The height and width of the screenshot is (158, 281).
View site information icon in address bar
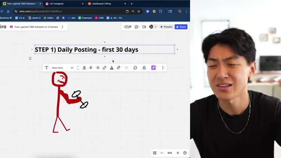tap(16, 11)
